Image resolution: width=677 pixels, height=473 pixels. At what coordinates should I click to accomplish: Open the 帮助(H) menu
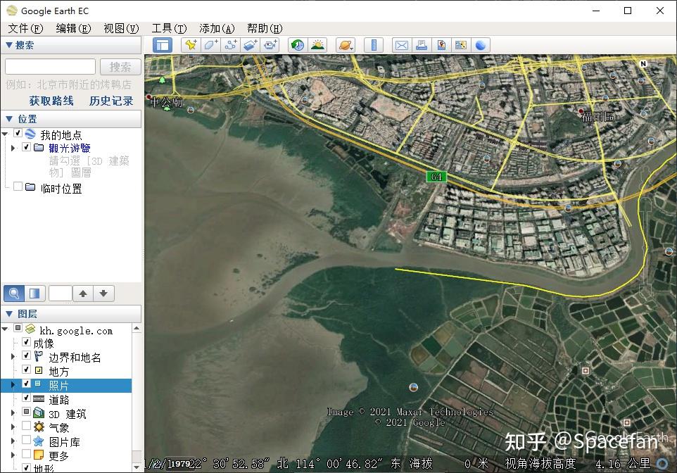point(264,29)
